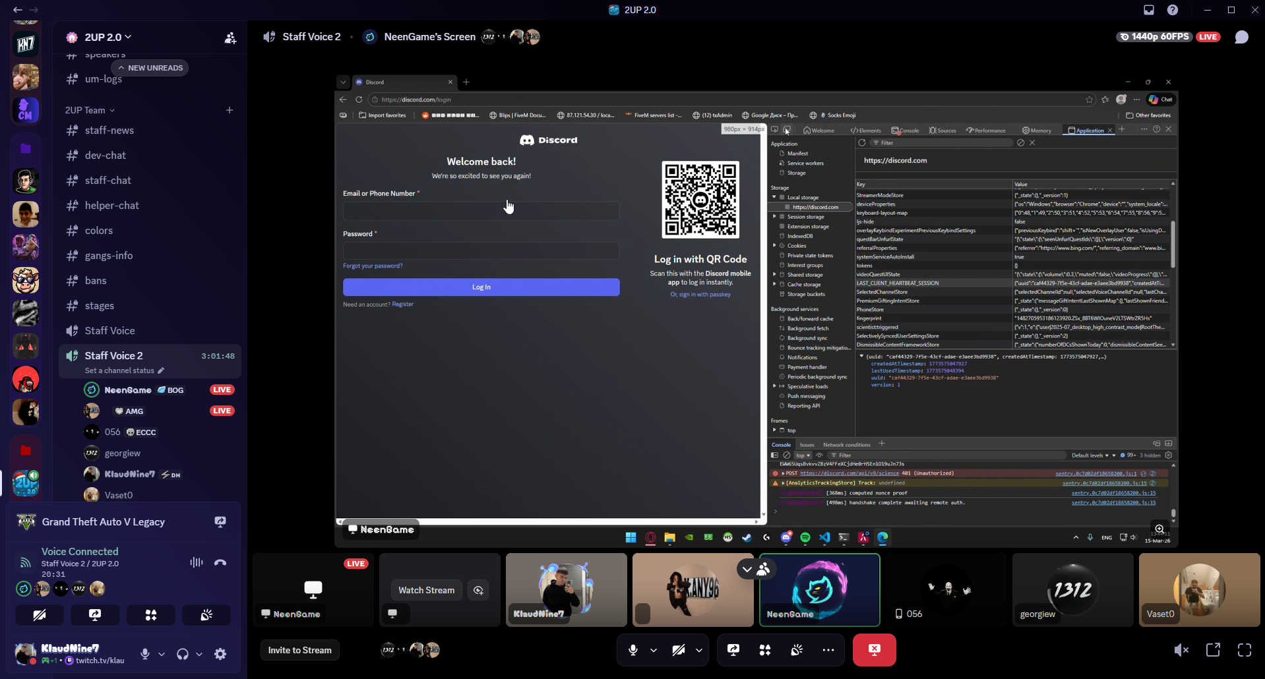Screen dimensions: 1265x679
Task: Pop out the stream into a window
Action: (x=1213, y=650)
